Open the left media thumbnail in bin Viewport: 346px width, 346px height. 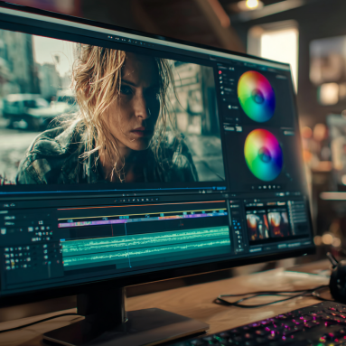(257, 225)
